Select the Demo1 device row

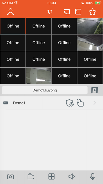[51, 103]
